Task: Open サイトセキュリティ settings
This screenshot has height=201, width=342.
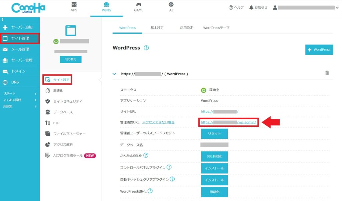Action: [64, 101]
